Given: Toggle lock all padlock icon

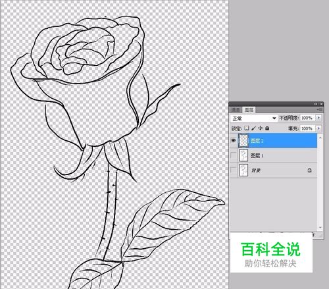Looking at the screenshot, I should click(x=267, y=128).
